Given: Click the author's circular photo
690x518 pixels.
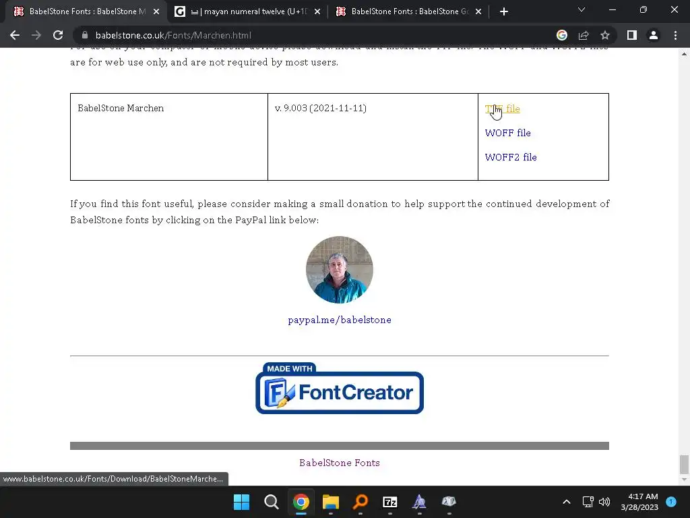Looking at the screenshot, I should pos(340,270).
